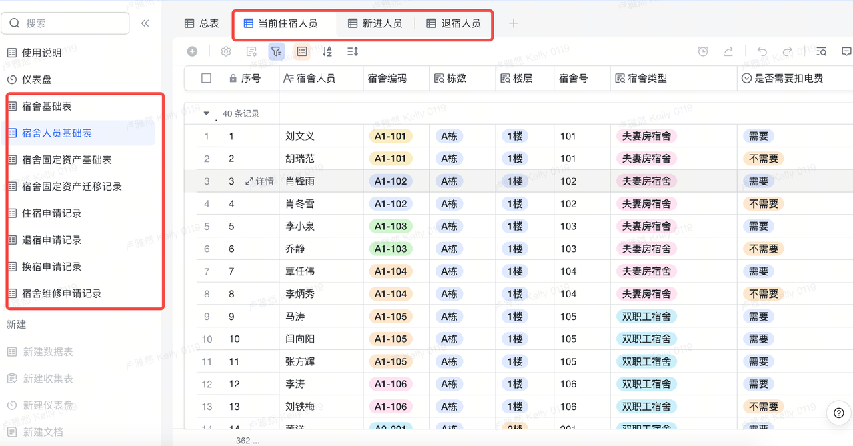This screenshot has height=446, width=853.
Task: Click the undo arrow icon
Action: [x=762, y=51]
